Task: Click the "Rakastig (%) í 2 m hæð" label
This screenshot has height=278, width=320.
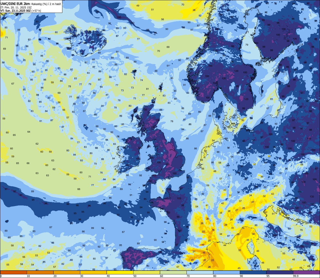Action: pos(46,4)
